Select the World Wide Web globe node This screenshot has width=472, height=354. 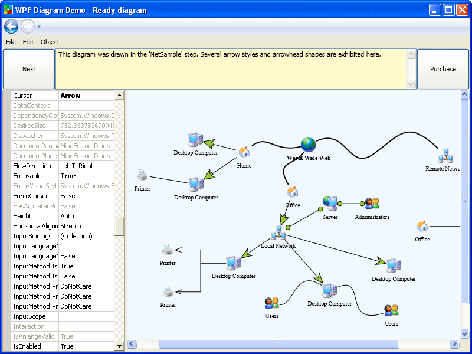coord(309,145)
